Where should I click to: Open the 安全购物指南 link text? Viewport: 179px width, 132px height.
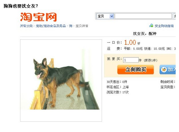[164, 26]
